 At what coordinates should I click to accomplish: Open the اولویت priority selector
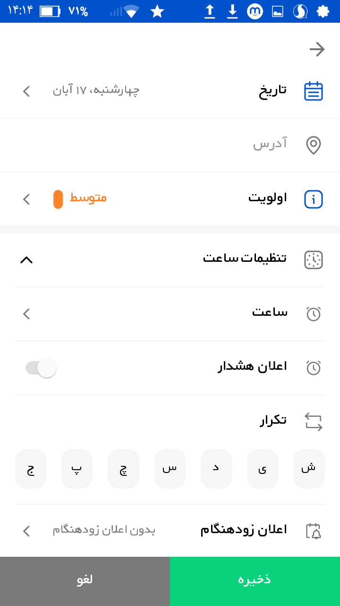(x=26, y=199)
